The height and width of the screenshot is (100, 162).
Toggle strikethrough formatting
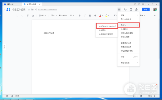tap(95, 15)
